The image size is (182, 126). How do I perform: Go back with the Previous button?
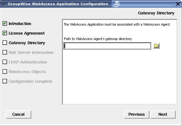(x=137, y=114)
